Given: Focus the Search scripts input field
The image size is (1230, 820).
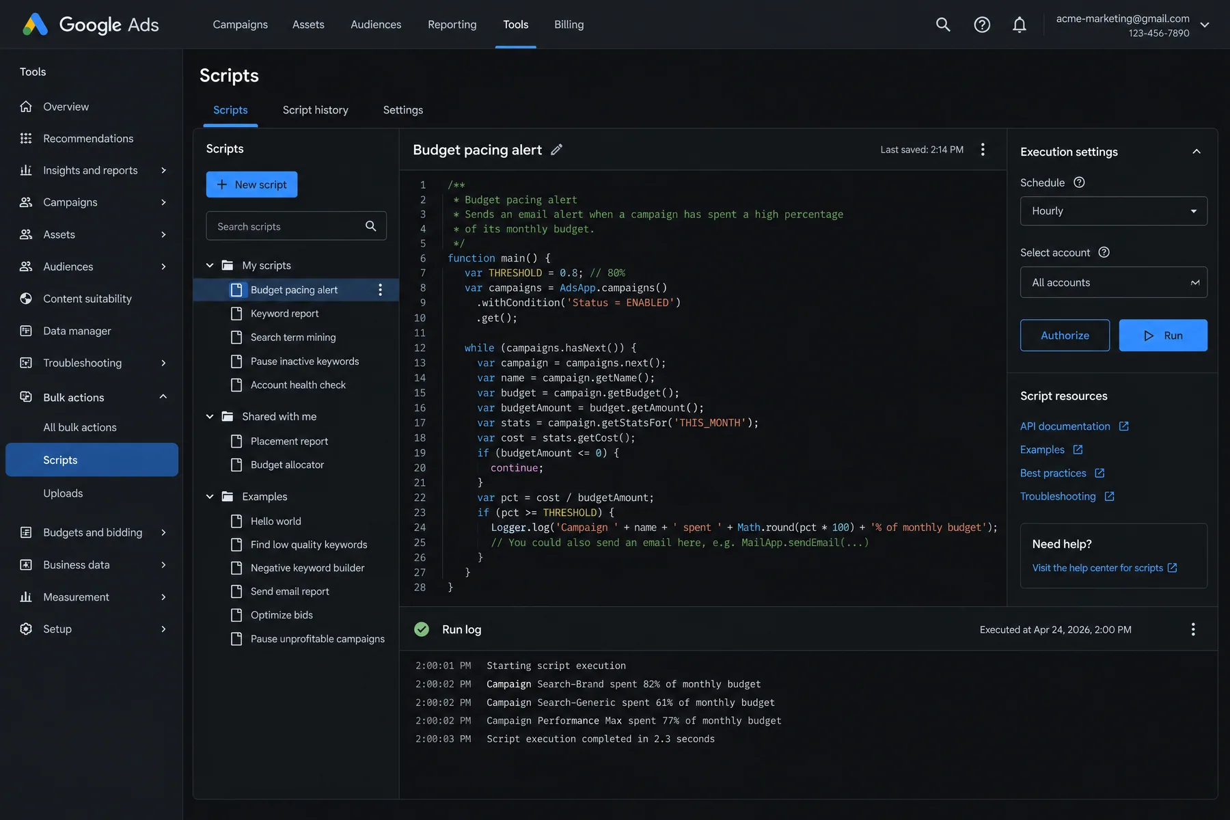Looking at the screenshot, I should pyautogui.click(x=296, y=226).
